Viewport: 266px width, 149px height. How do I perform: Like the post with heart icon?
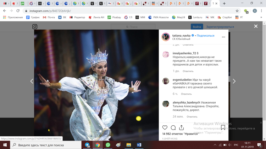pyautogui.click(x=165, y=127)
